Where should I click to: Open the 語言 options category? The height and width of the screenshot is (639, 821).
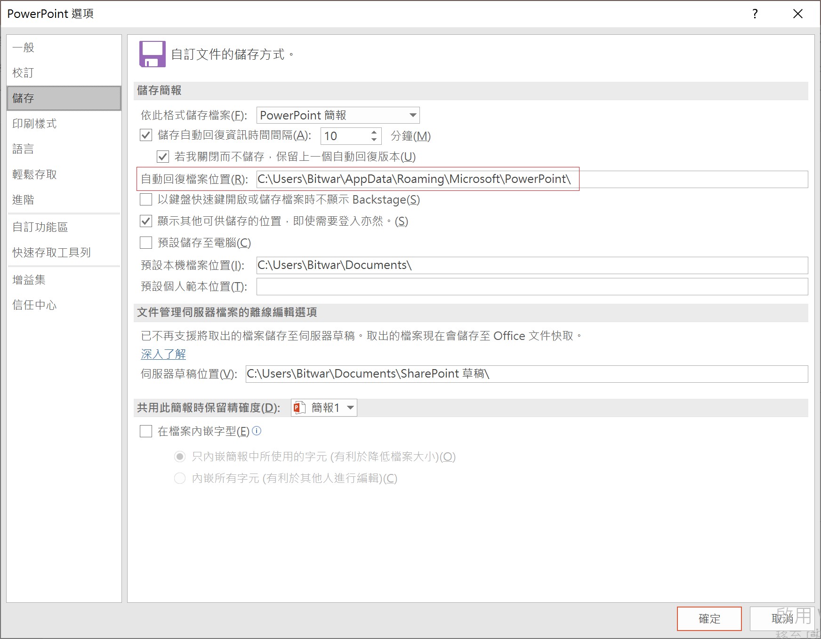64,149
